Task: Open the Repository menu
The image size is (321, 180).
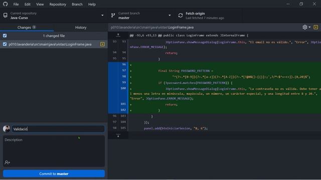Action: [x=58, y=4]
